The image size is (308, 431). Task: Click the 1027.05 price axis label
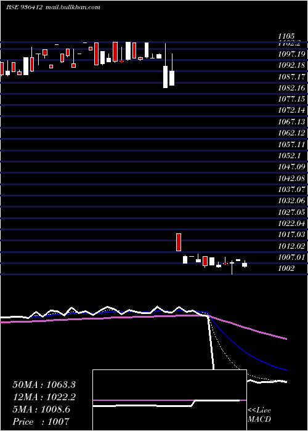click(292, 212)
